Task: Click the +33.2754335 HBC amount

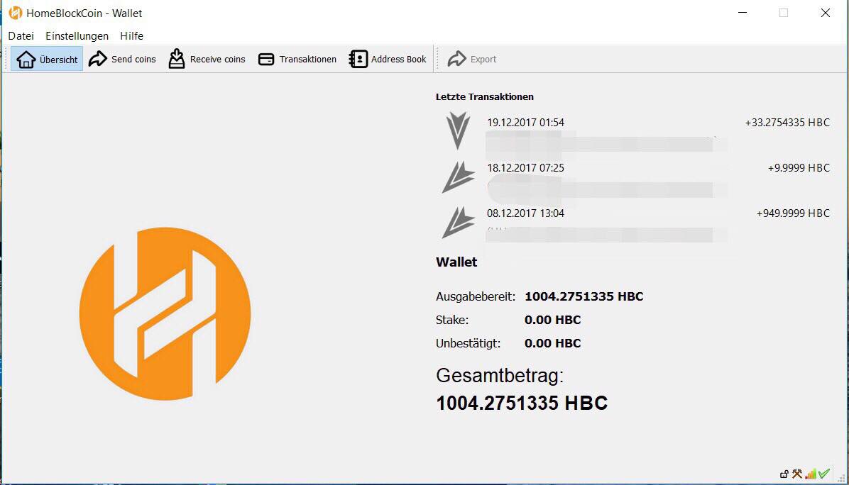Action: pyautogui.click(x=787, y=123)
